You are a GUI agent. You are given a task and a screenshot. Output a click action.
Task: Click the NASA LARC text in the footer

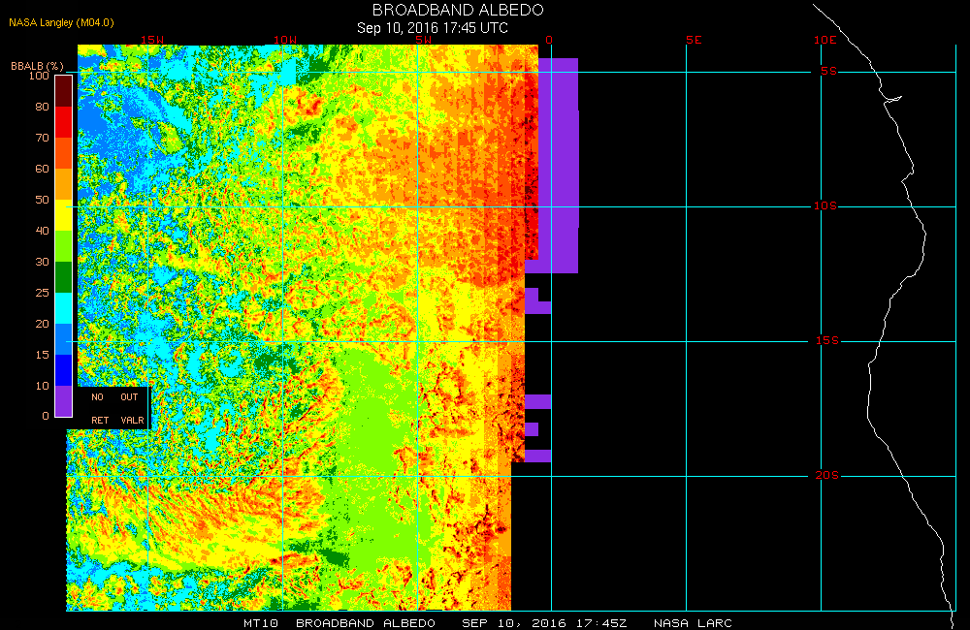pyautogui.click(x=693, y=623)
